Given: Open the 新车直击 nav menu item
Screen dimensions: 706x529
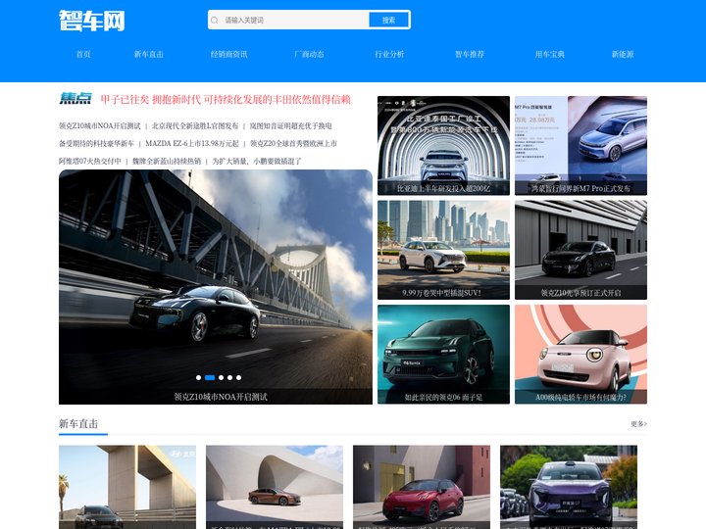Looking at the screenshot, I should tap(149, 55).
